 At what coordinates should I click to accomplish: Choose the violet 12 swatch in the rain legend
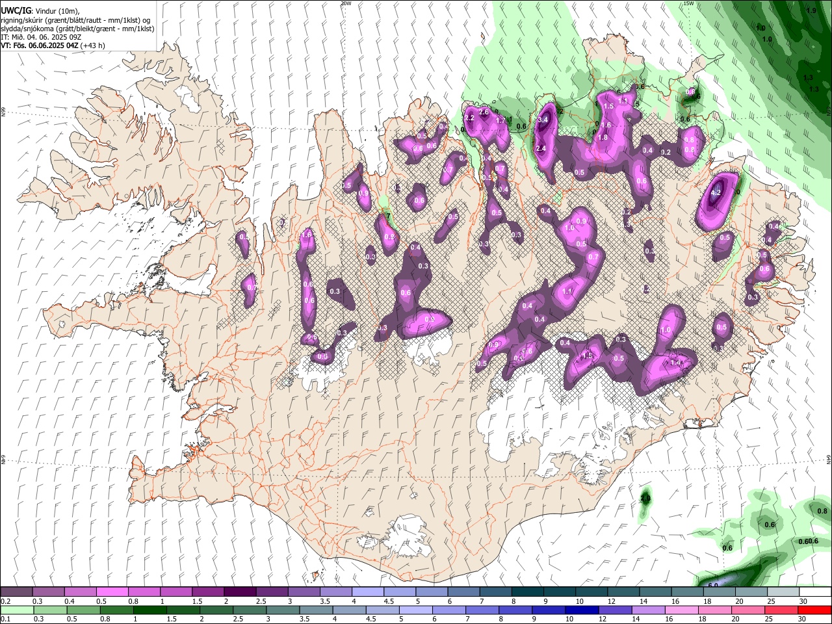[x=615, y=610]
